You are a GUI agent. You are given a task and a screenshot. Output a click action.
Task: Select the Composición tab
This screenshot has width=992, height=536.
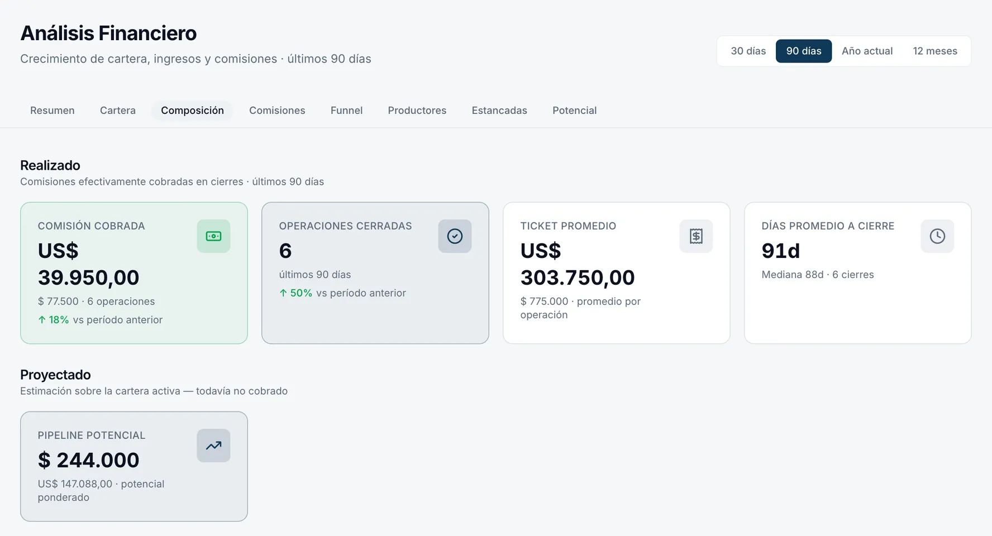[192, 111]
